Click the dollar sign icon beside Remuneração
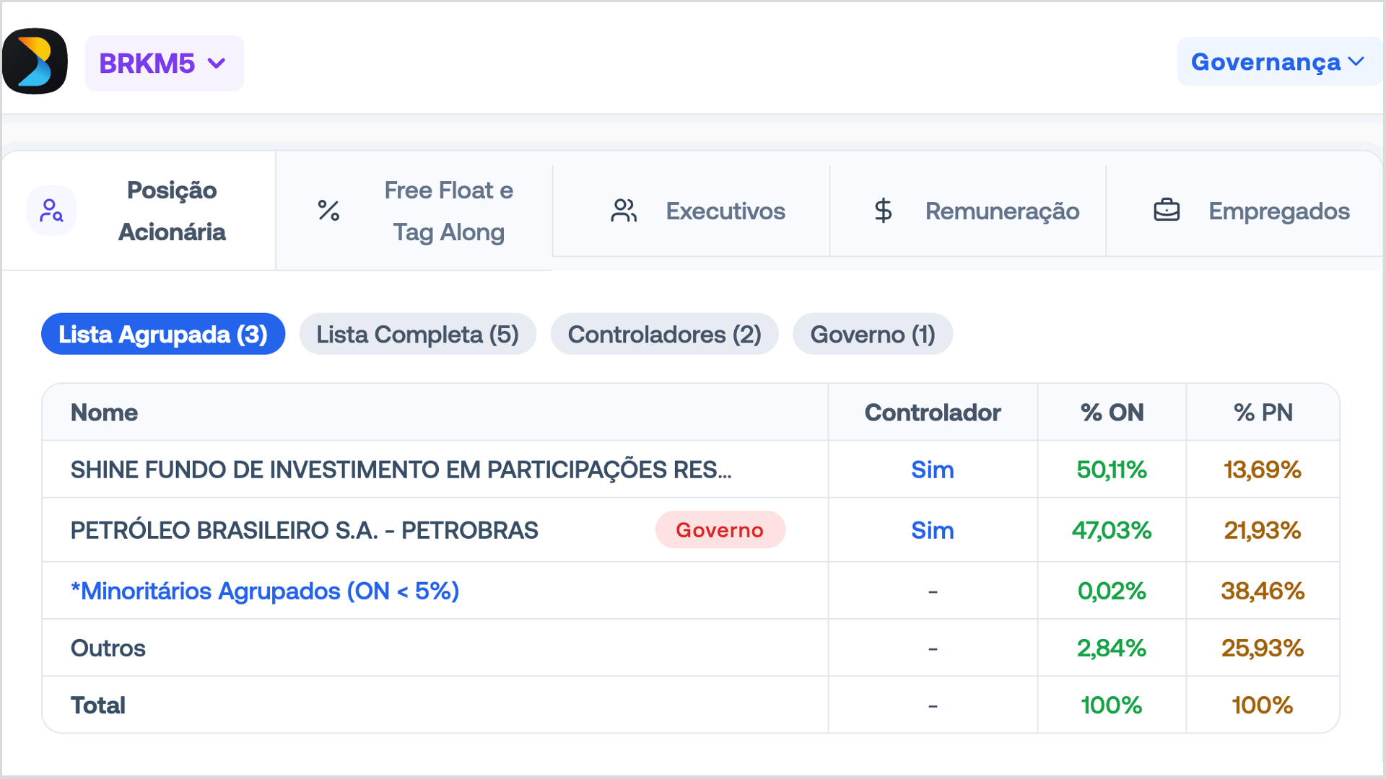The height and width of the screenshot is (779, 1386). [883, 211]
